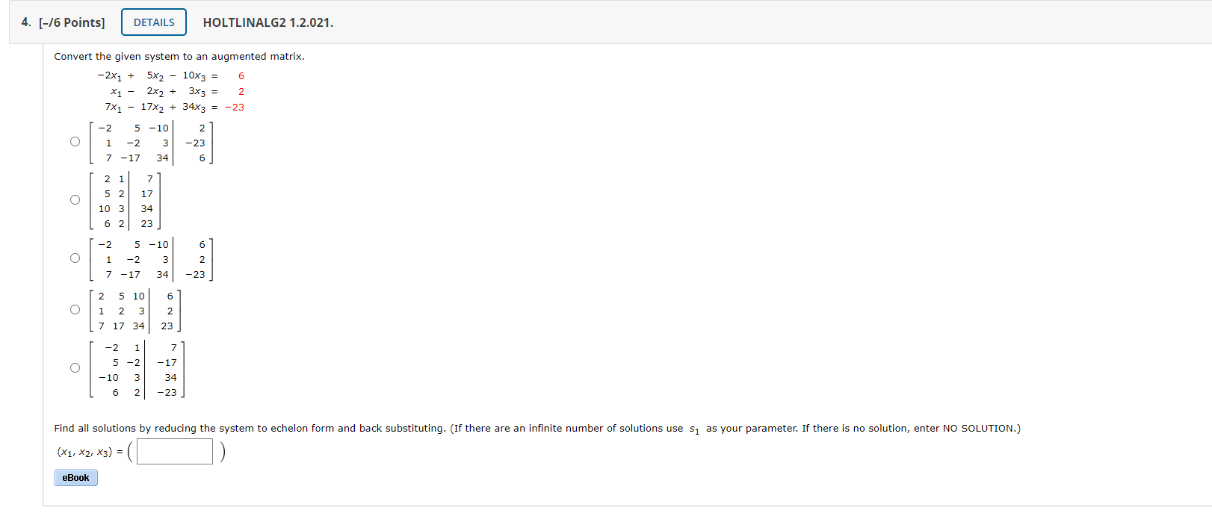Click the solution answer input field
This screenshot has height=516, width=1212.
174,451
